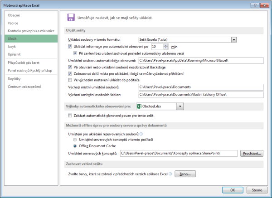Select Umístění serverových konceptů v tomto počítači
This screenshot has width=272, height=198.
(75, 140)
